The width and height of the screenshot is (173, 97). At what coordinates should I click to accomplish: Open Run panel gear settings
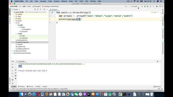coord(157,61)
